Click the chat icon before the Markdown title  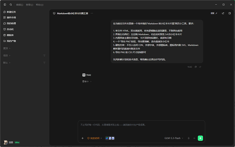[x=54, y=13]
